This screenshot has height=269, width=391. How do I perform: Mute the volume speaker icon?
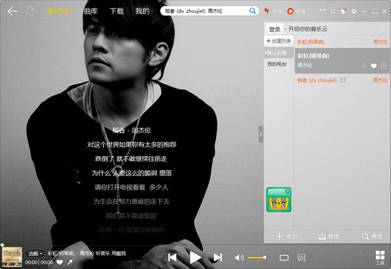[x=239, y=257]
